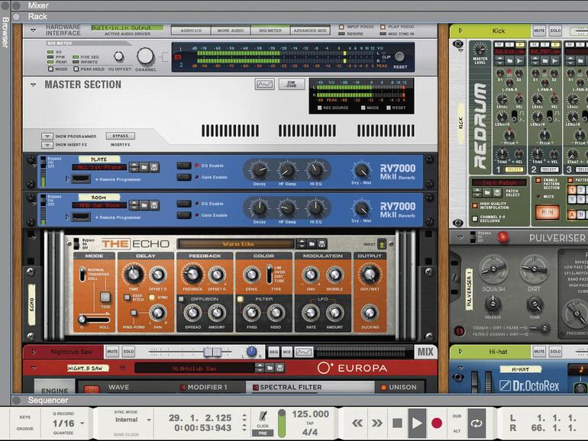Adjust the Decay knob on Plate reverb

pyautogui.click(x=259, y=170)
